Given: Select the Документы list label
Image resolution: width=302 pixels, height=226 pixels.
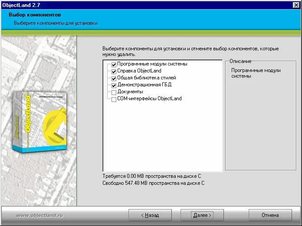Looking at the screenshot, I should [x=130, y=92].
